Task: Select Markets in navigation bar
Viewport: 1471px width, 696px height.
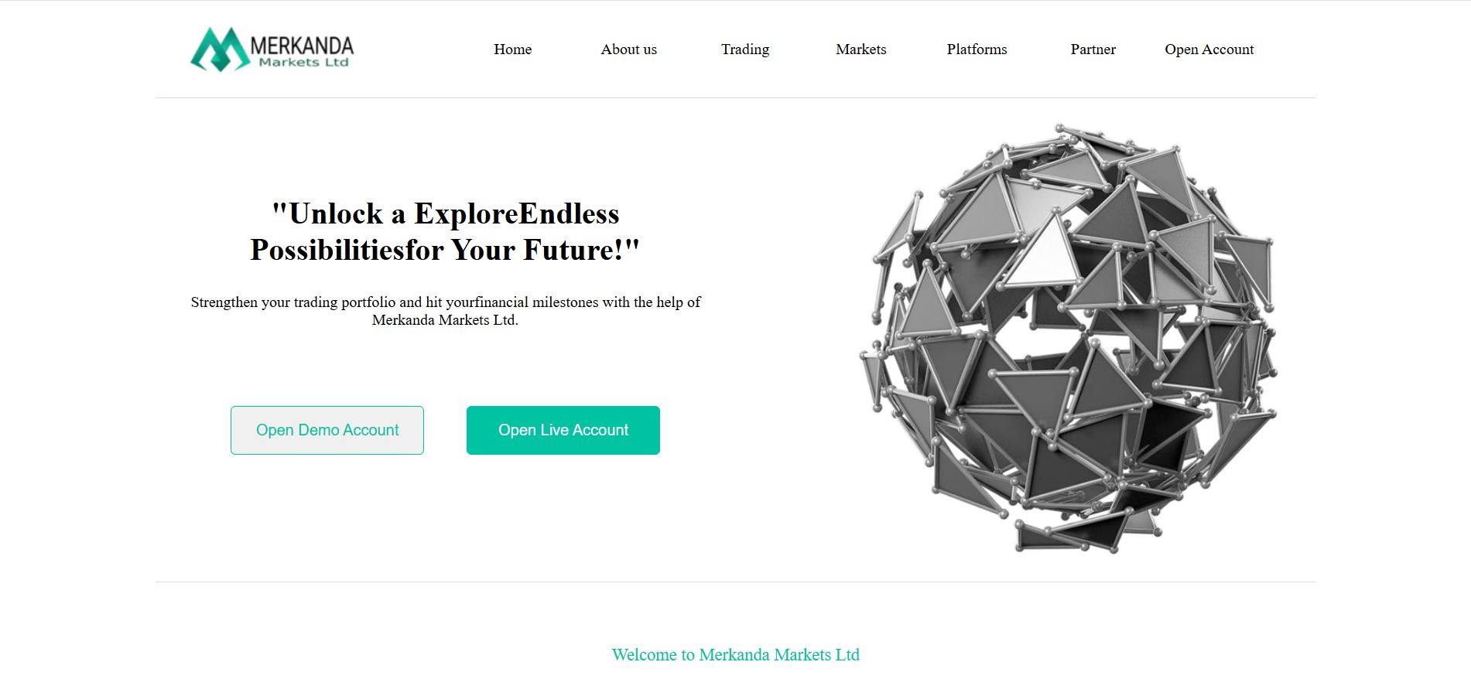Action: click(x=860, y=49)
